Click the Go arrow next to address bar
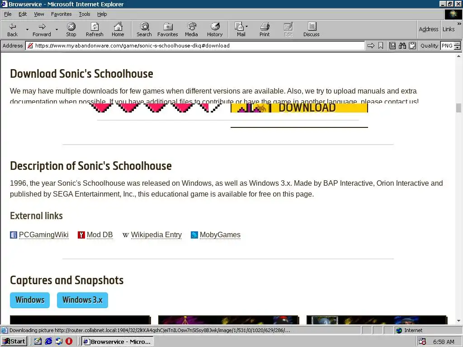This screenshot has height=347, width=463. click(x=371, y=46)
